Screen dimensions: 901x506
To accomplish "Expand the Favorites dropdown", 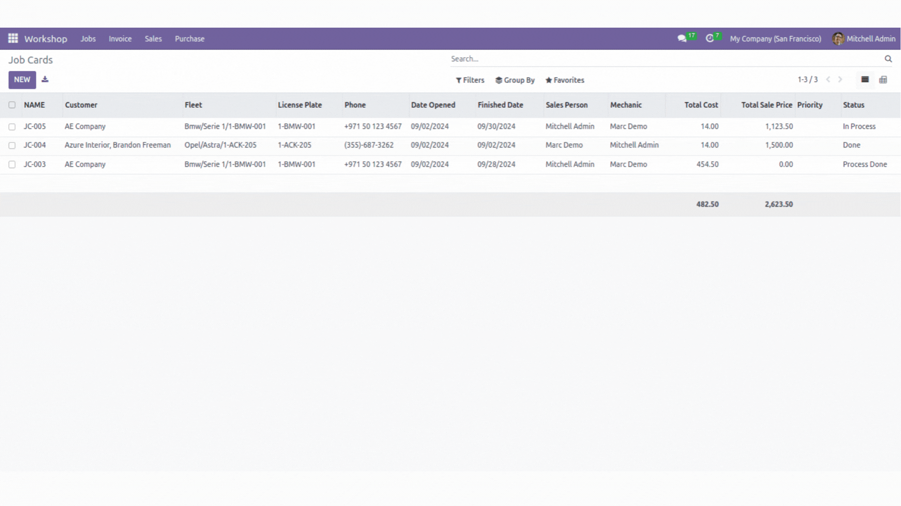I will pyautogui.click(x=565, y=80).
